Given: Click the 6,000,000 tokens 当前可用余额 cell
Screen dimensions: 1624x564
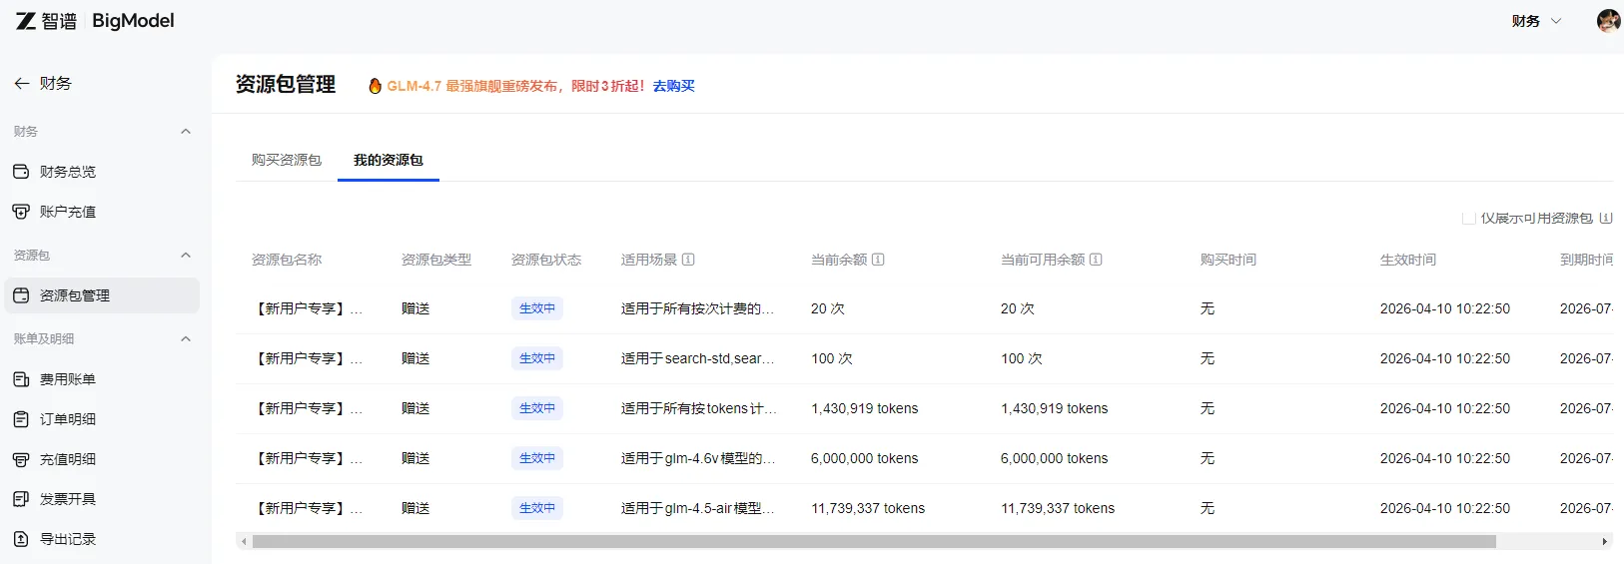Looking at the screenshot, I should point(1055,458).
